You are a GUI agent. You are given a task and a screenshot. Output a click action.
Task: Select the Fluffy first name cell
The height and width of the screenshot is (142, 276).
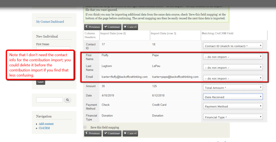point(105,55)
